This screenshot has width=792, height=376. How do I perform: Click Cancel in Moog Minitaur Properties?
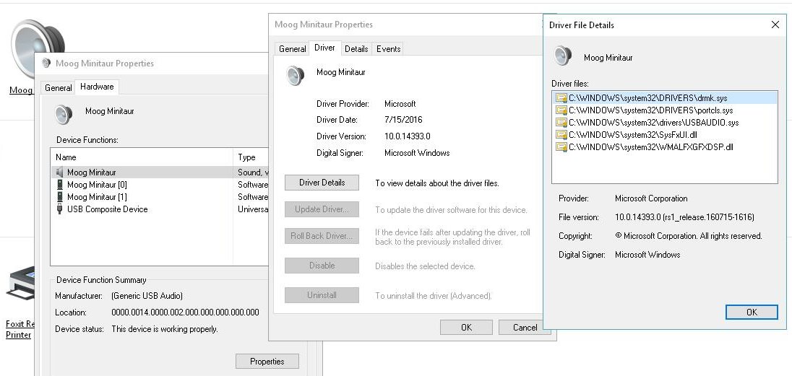click(x=525, y=328)
